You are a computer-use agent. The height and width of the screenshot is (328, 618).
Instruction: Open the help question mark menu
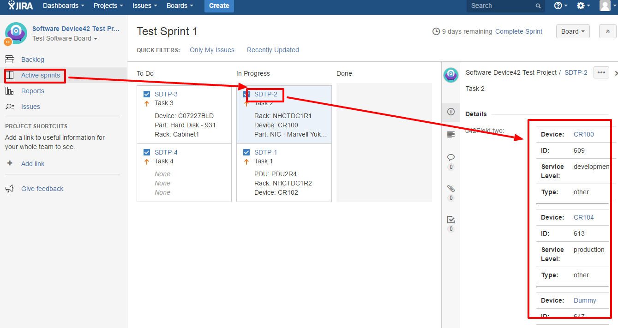[x=560, y=6]
